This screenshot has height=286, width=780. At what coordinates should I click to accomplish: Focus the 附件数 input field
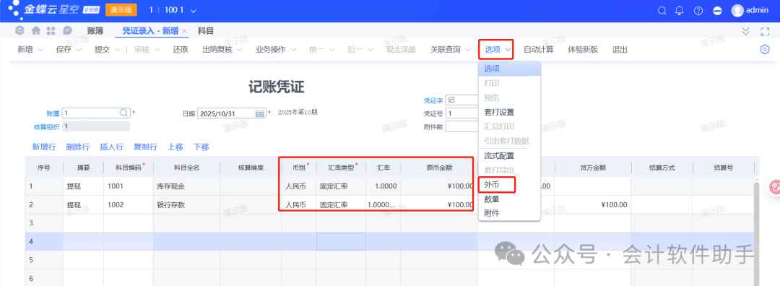coord(462,126)
